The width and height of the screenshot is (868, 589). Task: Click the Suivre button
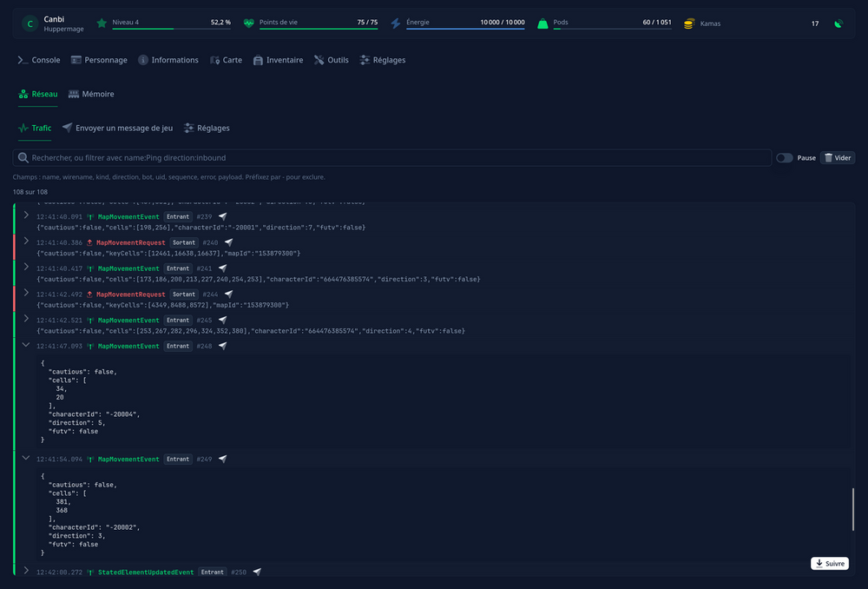[x=829, y=564]
